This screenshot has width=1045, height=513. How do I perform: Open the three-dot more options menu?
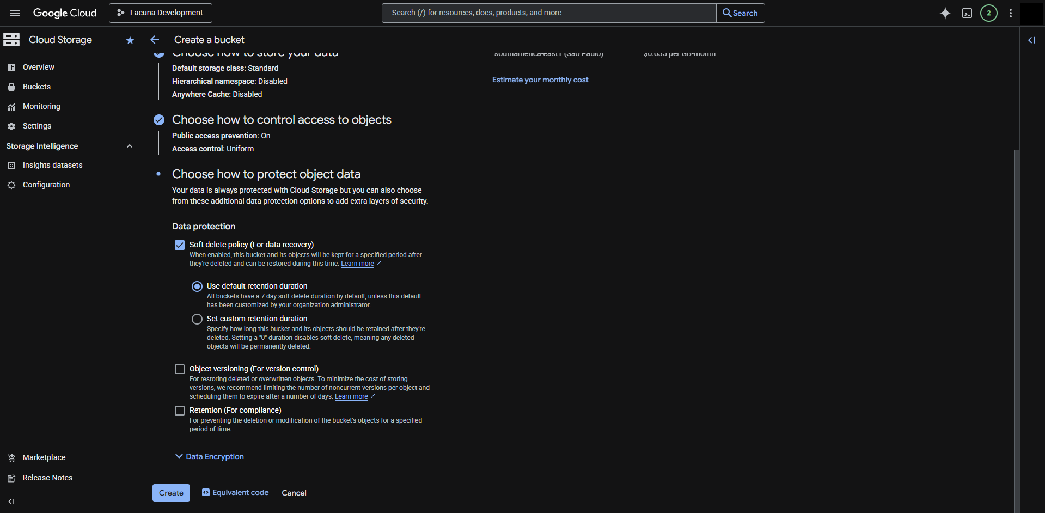point(1010,13)
